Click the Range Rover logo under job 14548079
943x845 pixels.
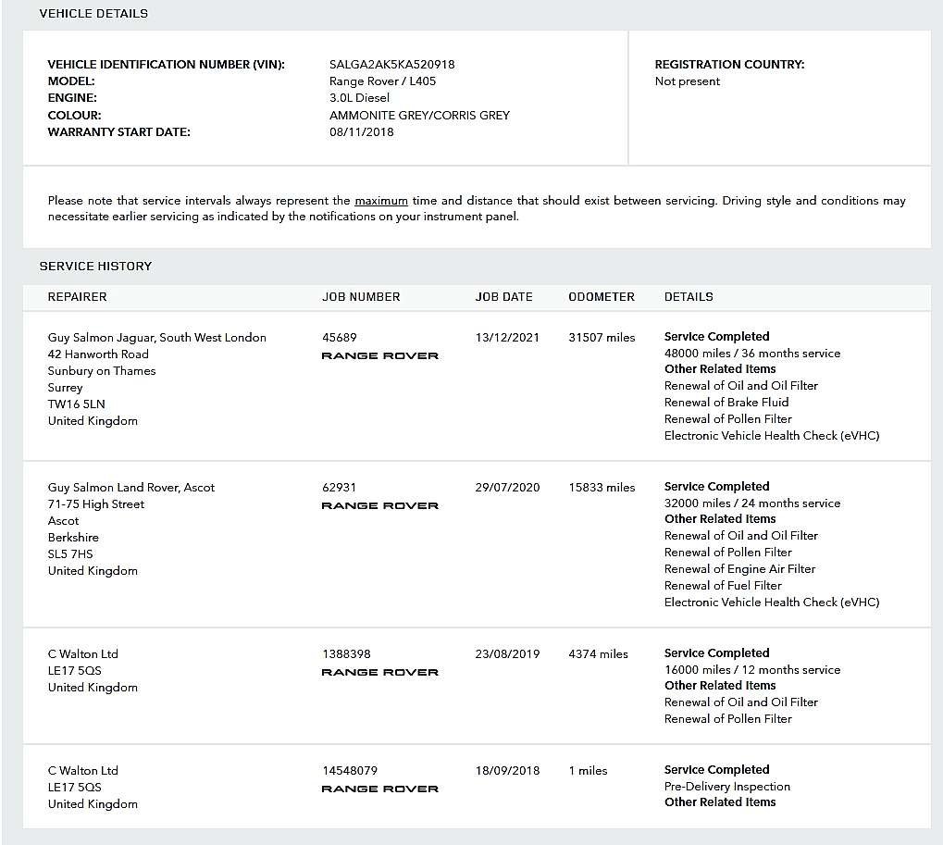pos(380,789)
